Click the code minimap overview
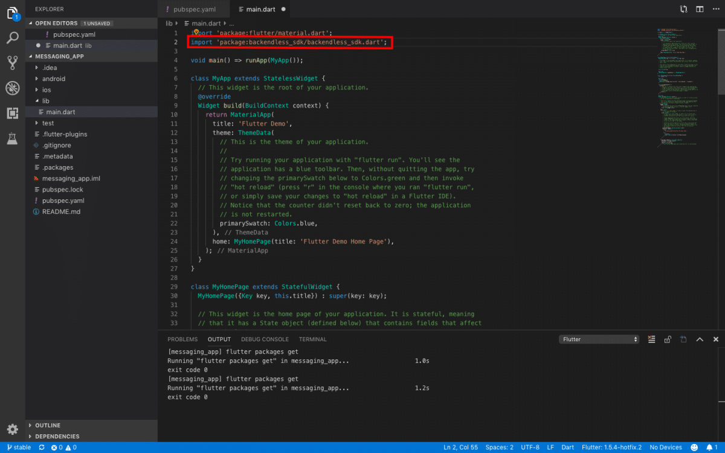 [x=678, y=85]
